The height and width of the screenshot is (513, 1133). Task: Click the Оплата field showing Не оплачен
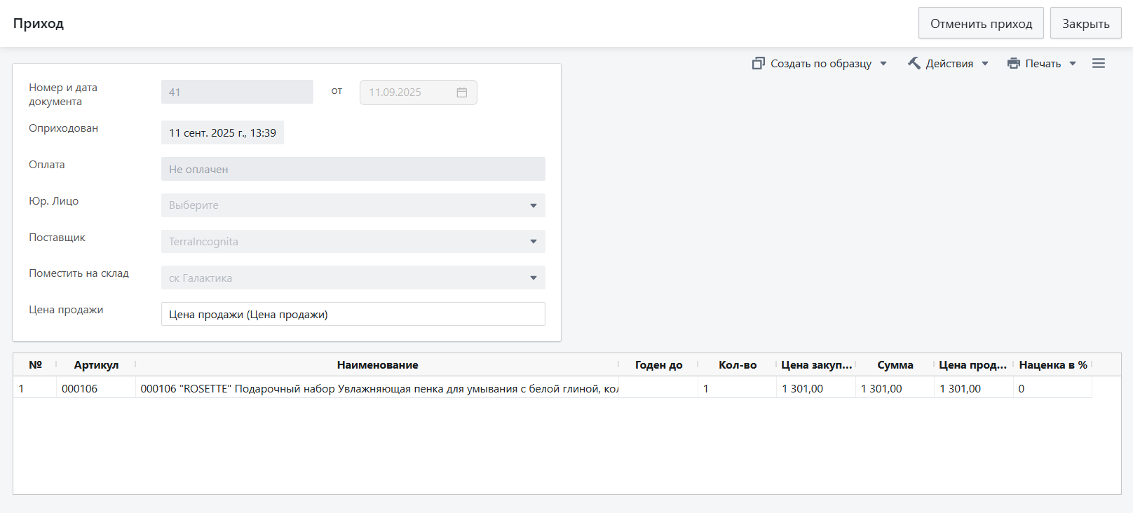[353, 169]
